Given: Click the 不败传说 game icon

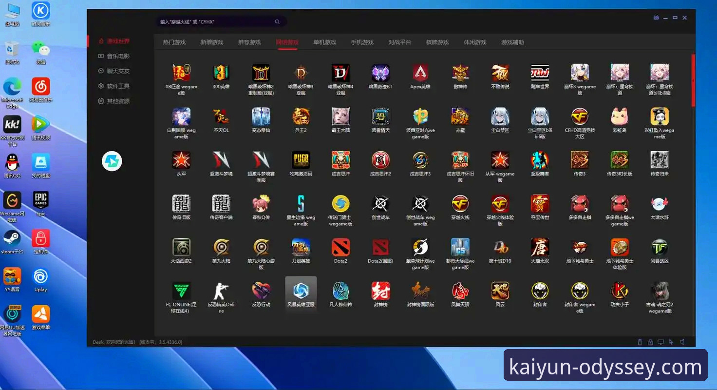Looking at the screenshot, I should [500, 73].
